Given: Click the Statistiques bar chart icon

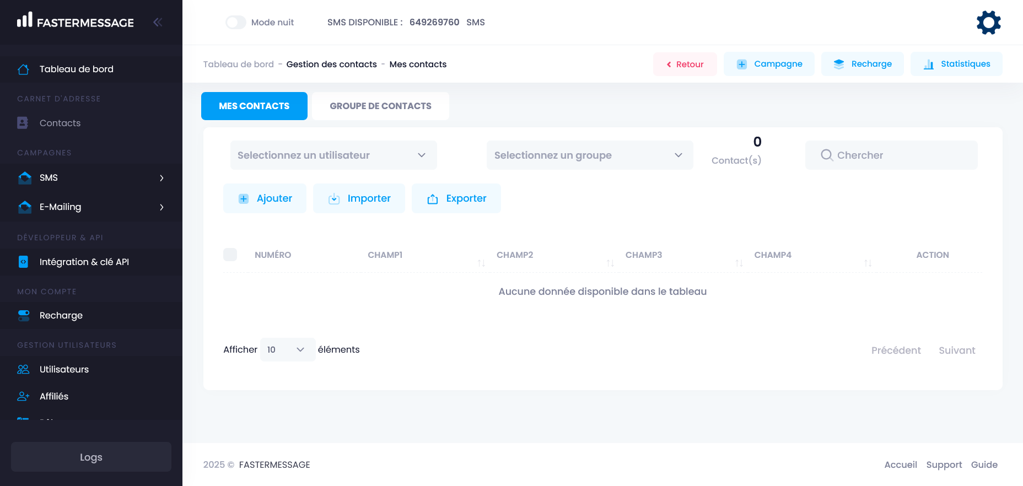Looking at the screenshot, I should tap(929, 64).
